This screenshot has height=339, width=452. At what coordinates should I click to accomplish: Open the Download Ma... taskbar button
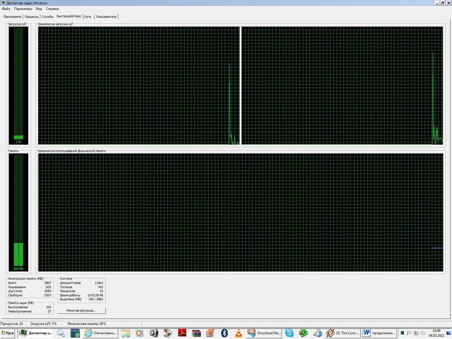[x=264, y=333]
